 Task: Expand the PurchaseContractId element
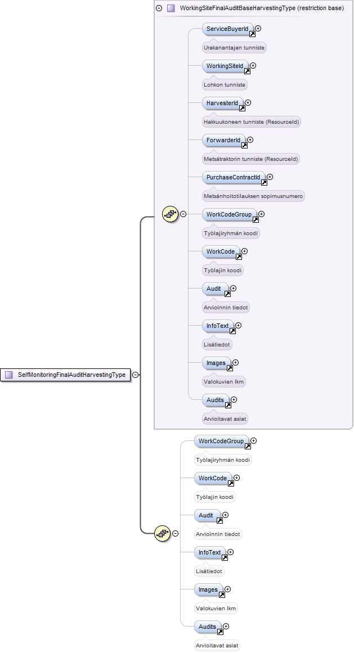point(270,177)
